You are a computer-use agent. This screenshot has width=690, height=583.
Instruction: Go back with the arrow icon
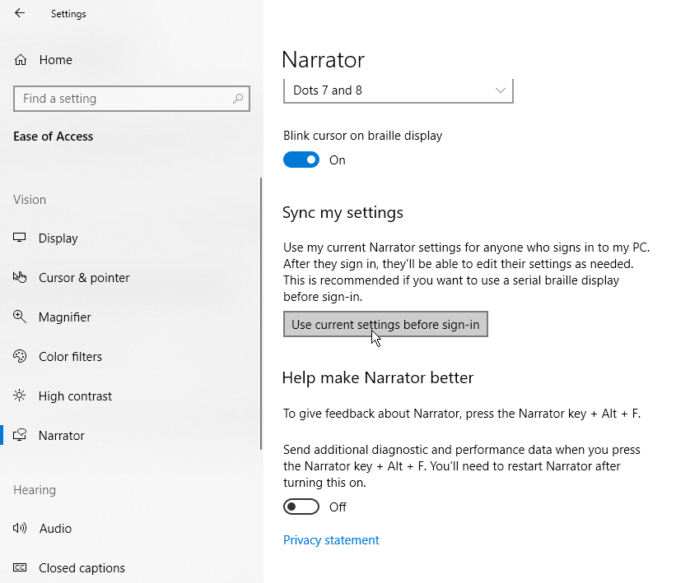coord(20,13)
